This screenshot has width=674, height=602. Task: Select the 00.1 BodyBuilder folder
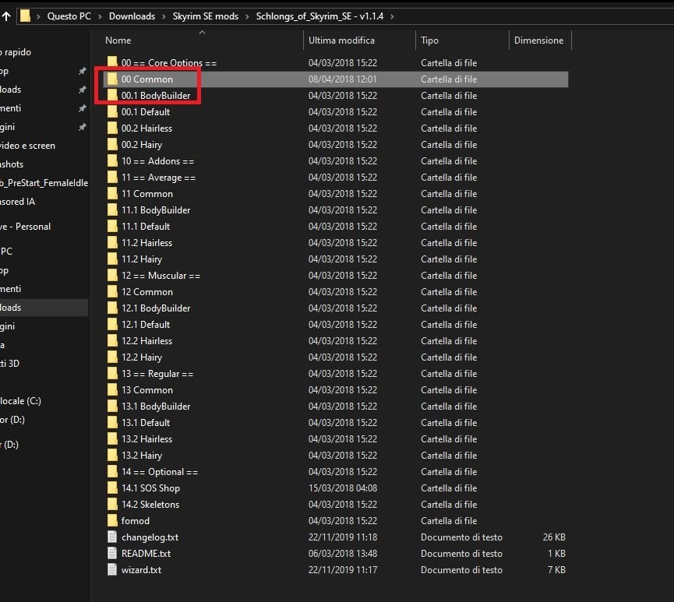[156, 95]
